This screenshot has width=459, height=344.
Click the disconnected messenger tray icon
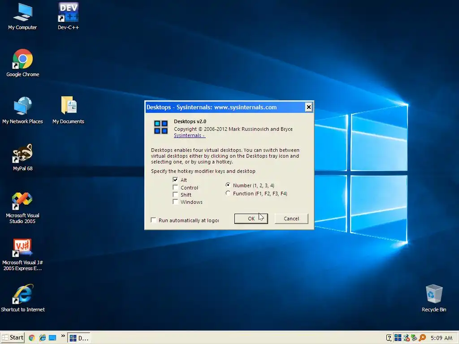[x=406, y=338]
